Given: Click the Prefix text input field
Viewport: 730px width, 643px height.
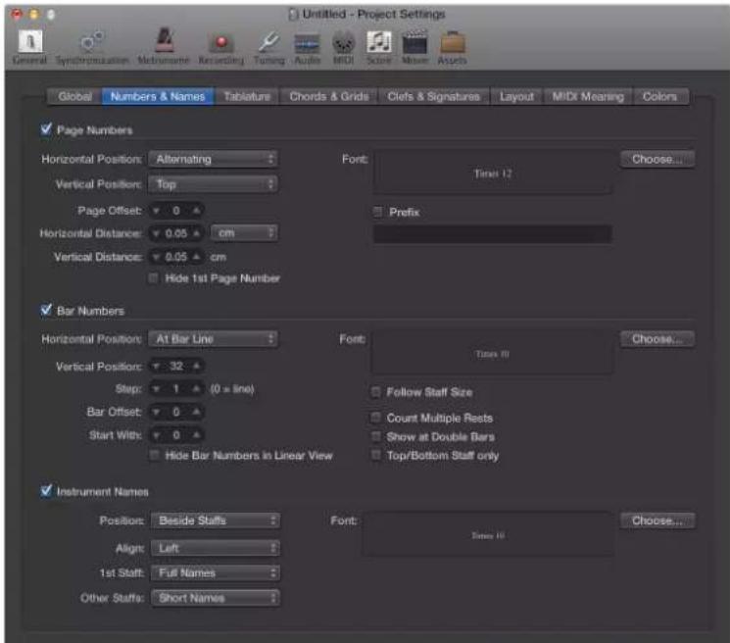Looking at the screenshot, I should pyautogui.click(x=493, y=233).
